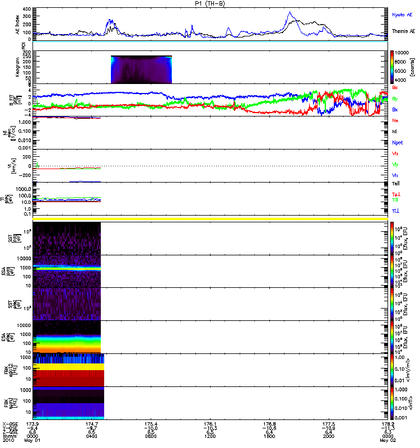Click the hhmm row label
Screen dimensions: 420x448
(10, 436)
